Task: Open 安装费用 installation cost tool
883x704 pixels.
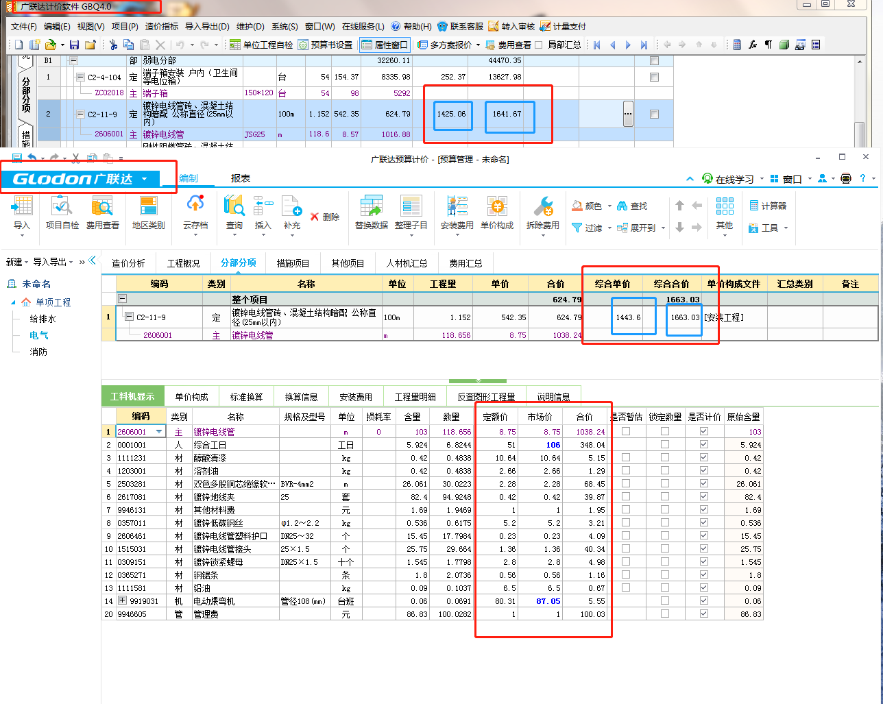Action: tap(457, 211)
